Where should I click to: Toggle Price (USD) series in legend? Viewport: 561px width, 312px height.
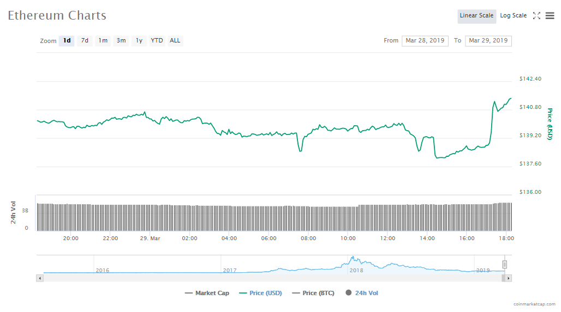click(x=261, y=293)
